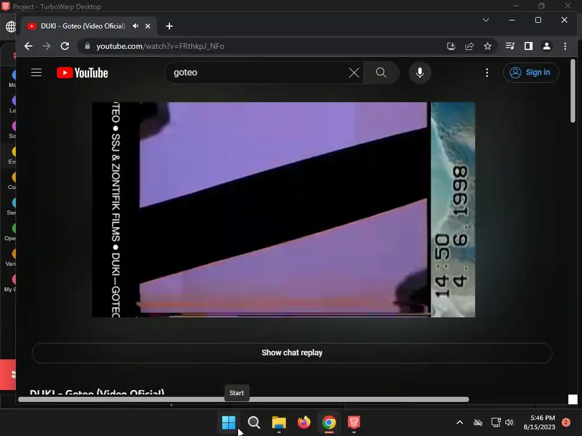The width and height of the screenshot is (582, 436).
Task: Mute the DUKI - Goteo tab audio
Action: click(x=136, y=26)
